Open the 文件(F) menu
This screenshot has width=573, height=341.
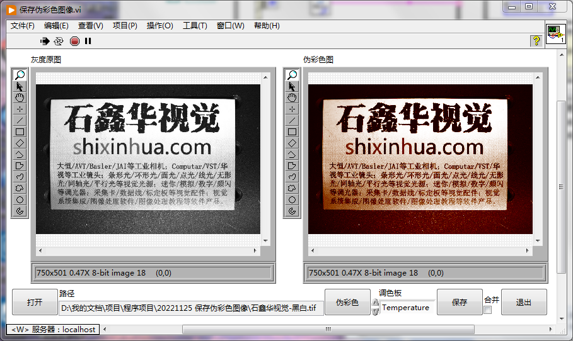(23, 26)
